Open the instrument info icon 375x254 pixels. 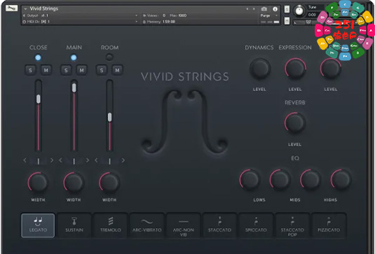[x=275, y=9]
